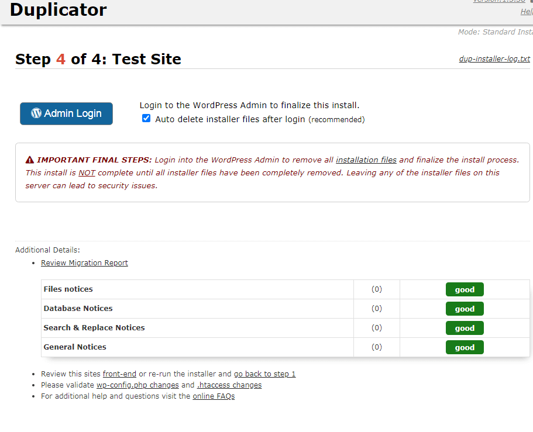Open the dup-installer-log.txt link
This screenshot has width=533, height=432.
494,59
